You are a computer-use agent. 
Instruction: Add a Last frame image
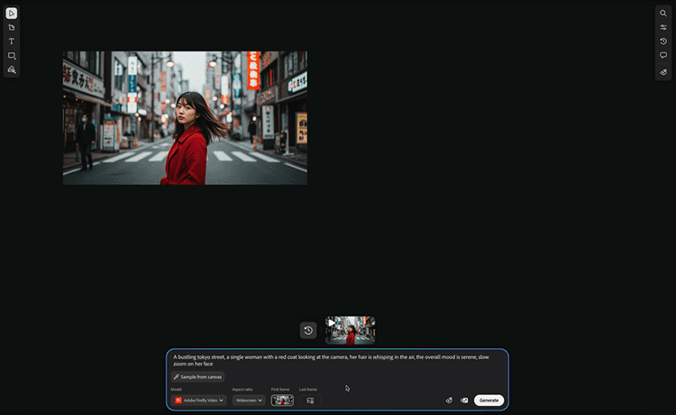(310, 400)
